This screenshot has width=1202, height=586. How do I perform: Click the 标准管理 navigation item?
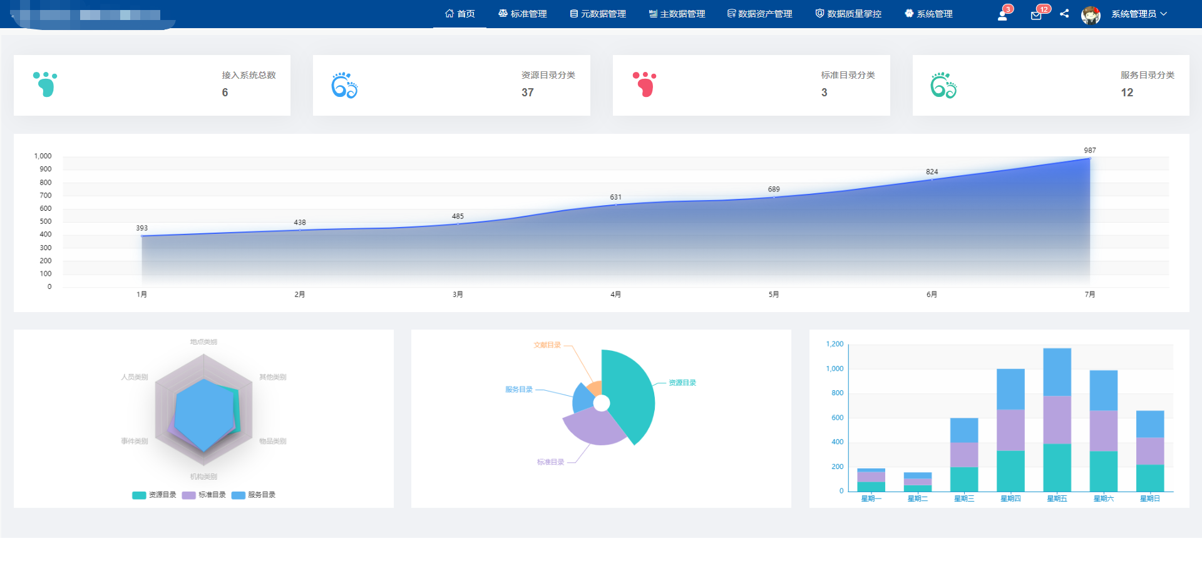click(522, 14)
